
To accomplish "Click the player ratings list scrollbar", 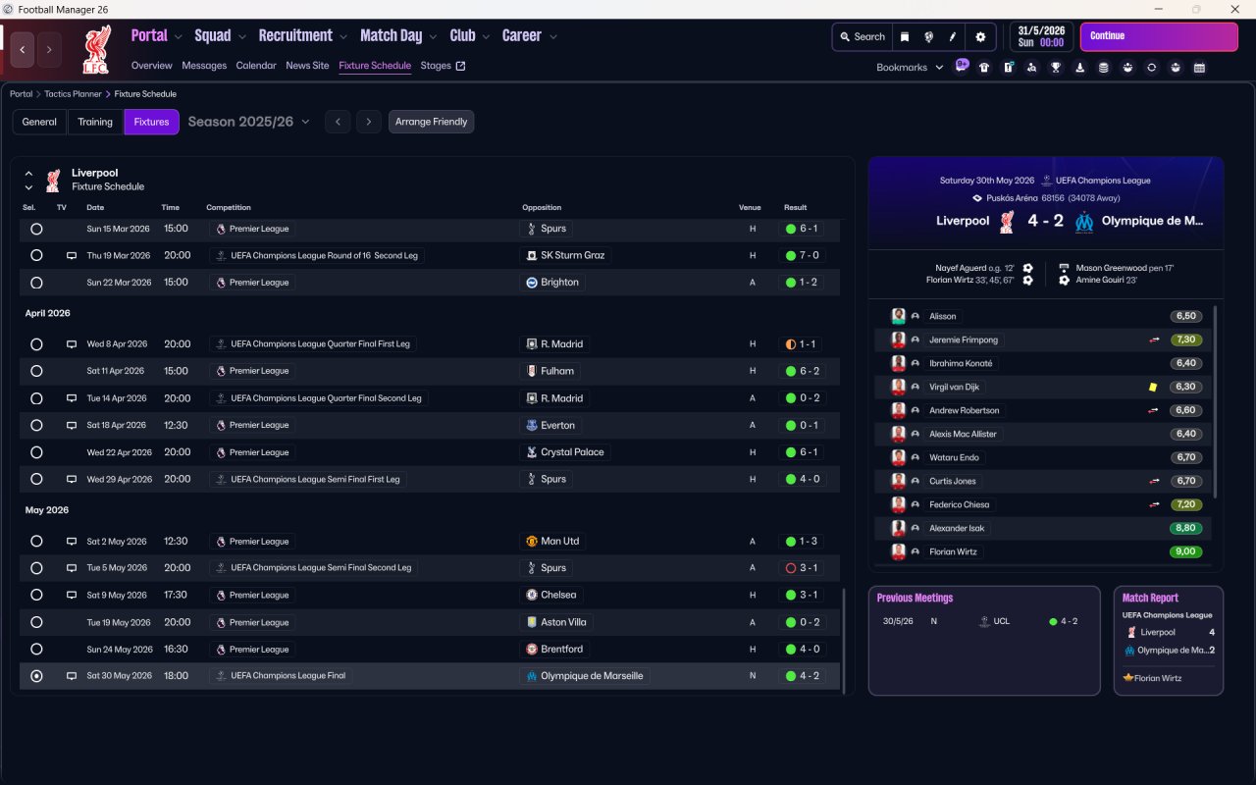I will [1215, 402].
